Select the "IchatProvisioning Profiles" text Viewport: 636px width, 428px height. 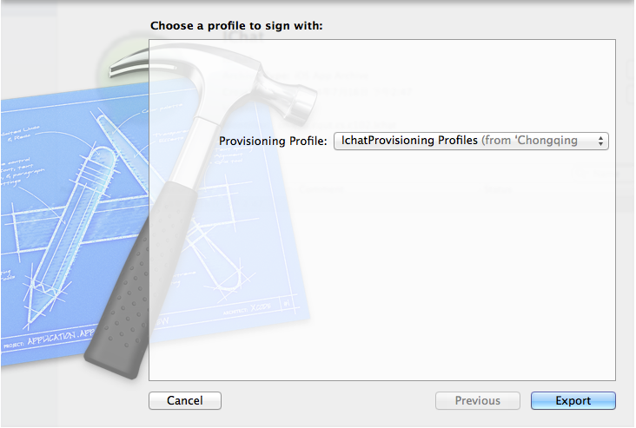click(x=410, y=141)
